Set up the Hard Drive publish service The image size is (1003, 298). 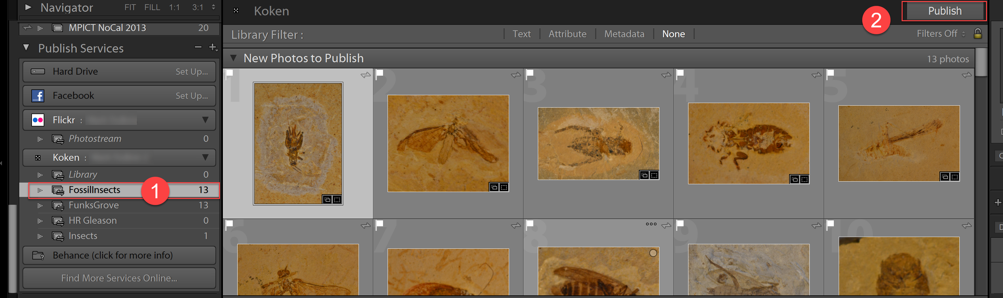192,72
